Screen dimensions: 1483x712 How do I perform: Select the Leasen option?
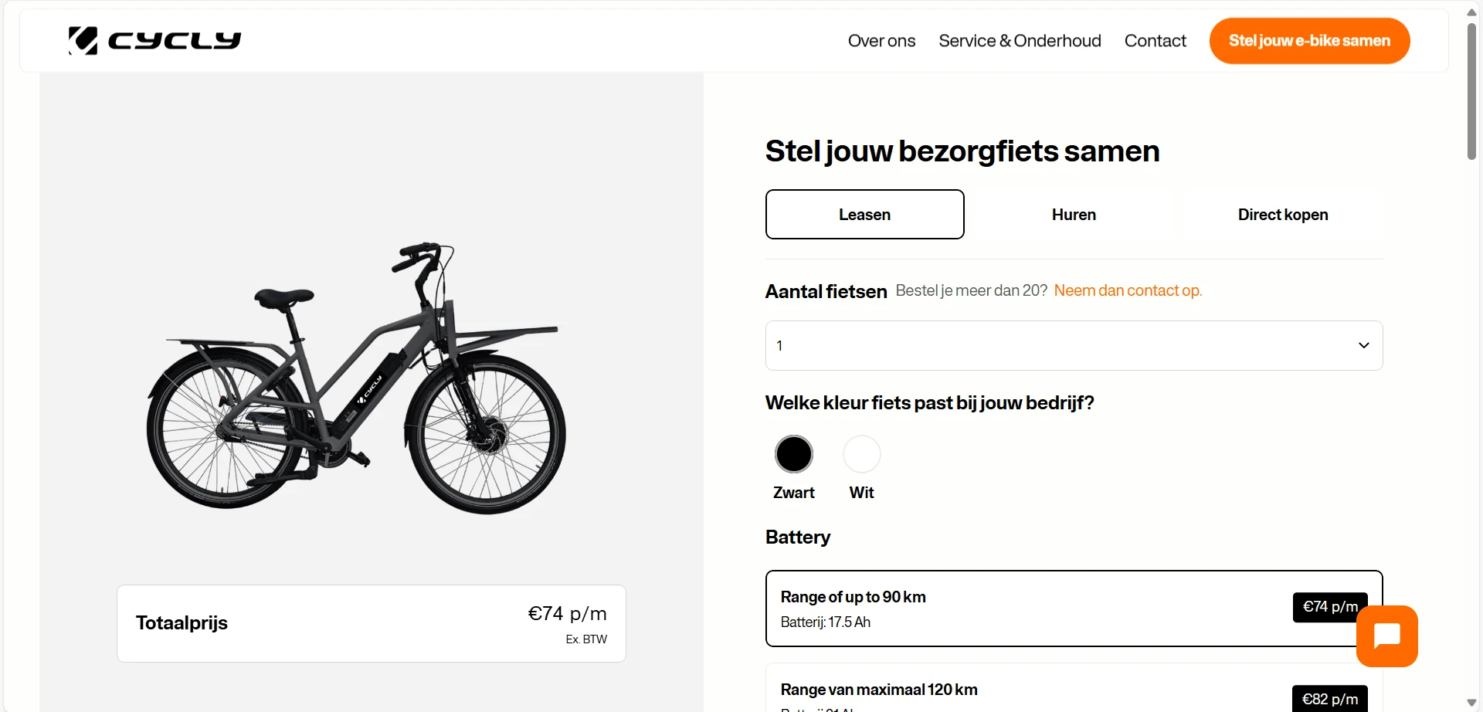pyautogui.click(x=864, y=215)
